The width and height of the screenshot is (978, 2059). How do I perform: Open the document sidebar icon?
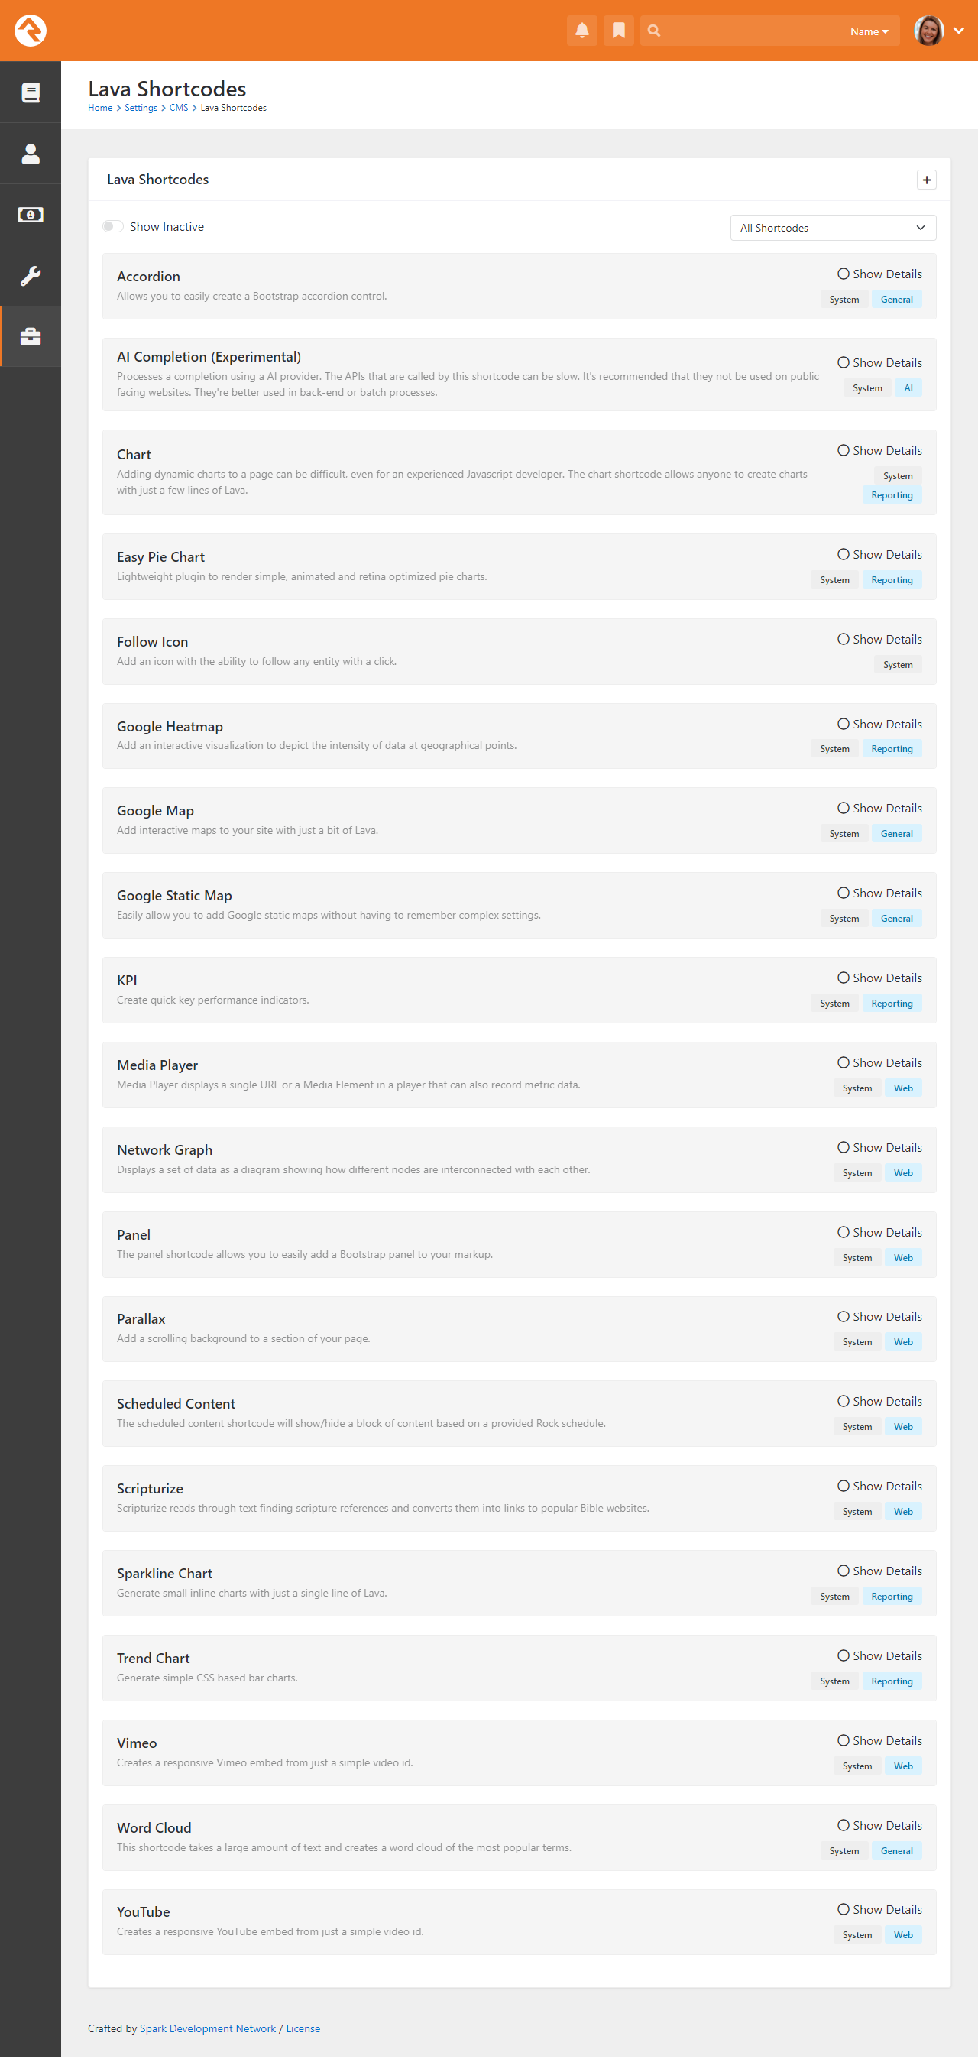pos(31,92)
